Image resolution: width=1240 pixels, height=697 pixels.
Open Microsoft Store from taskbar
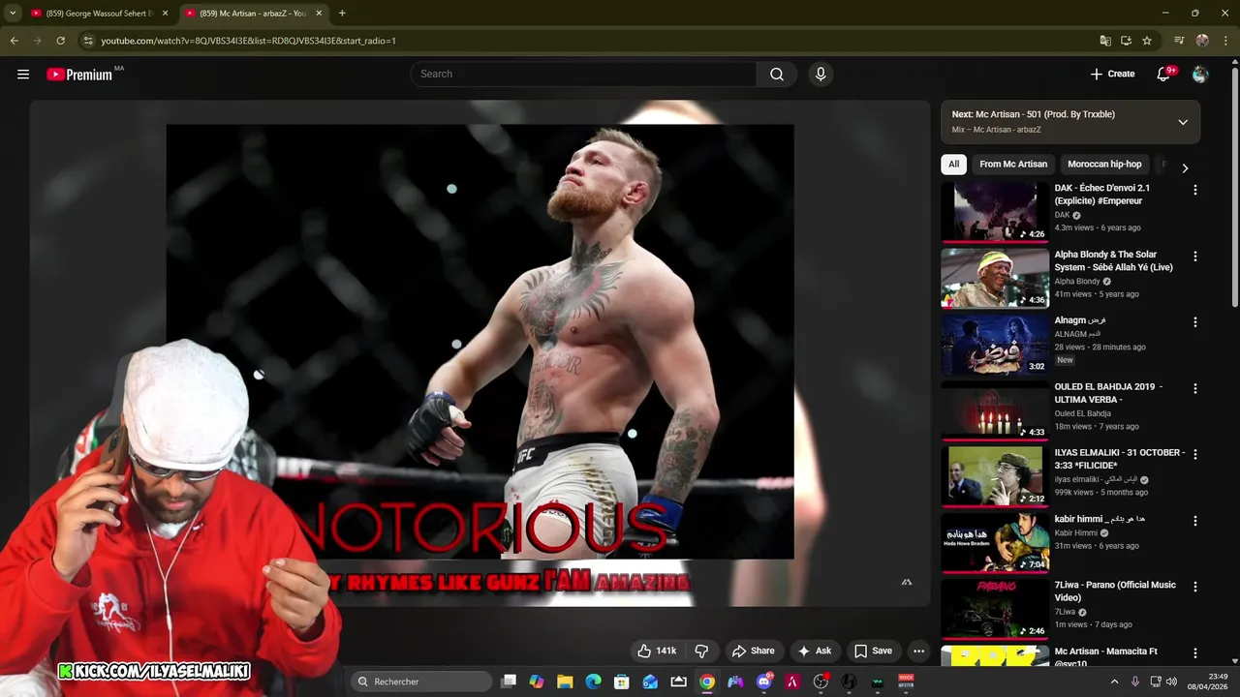click(622, 682)
